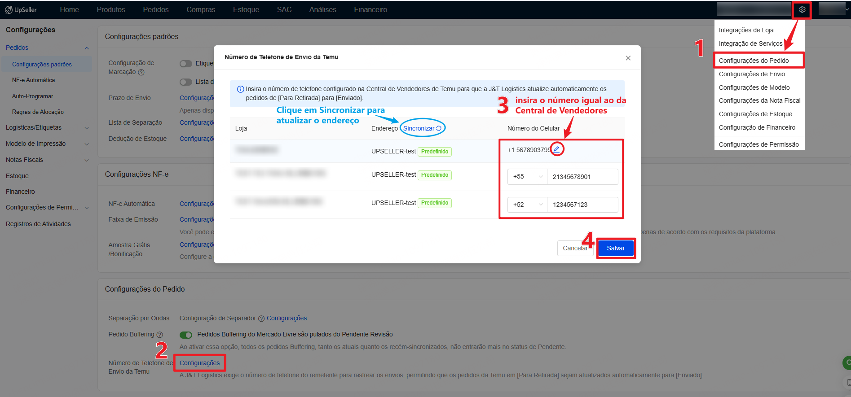Disable the Pedido Buffering switch
Image resolution: width=851 pixels, height=397 pixels.
[186, 335]
